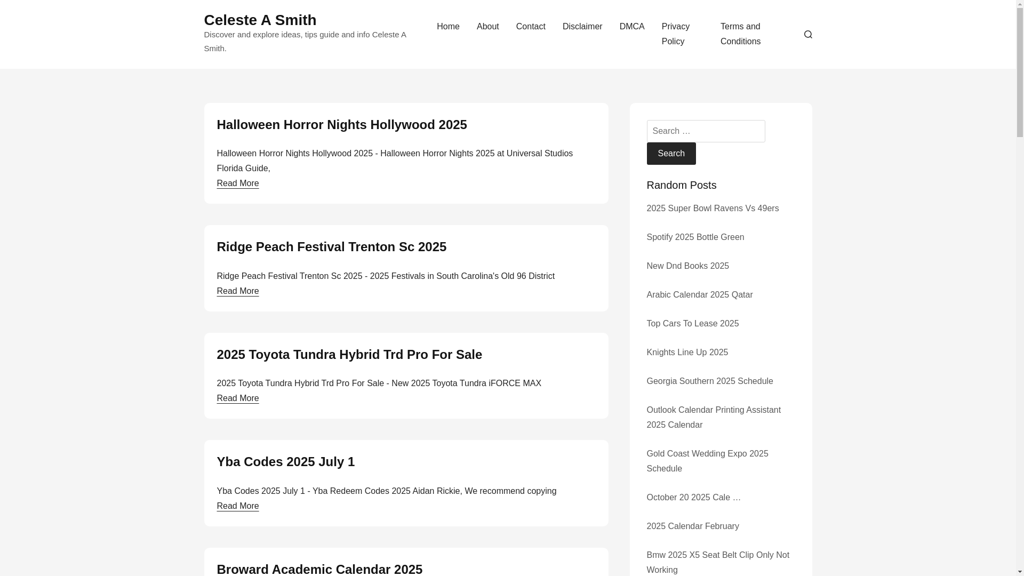Read More under Yba Codes post

[x=237, y=506]
